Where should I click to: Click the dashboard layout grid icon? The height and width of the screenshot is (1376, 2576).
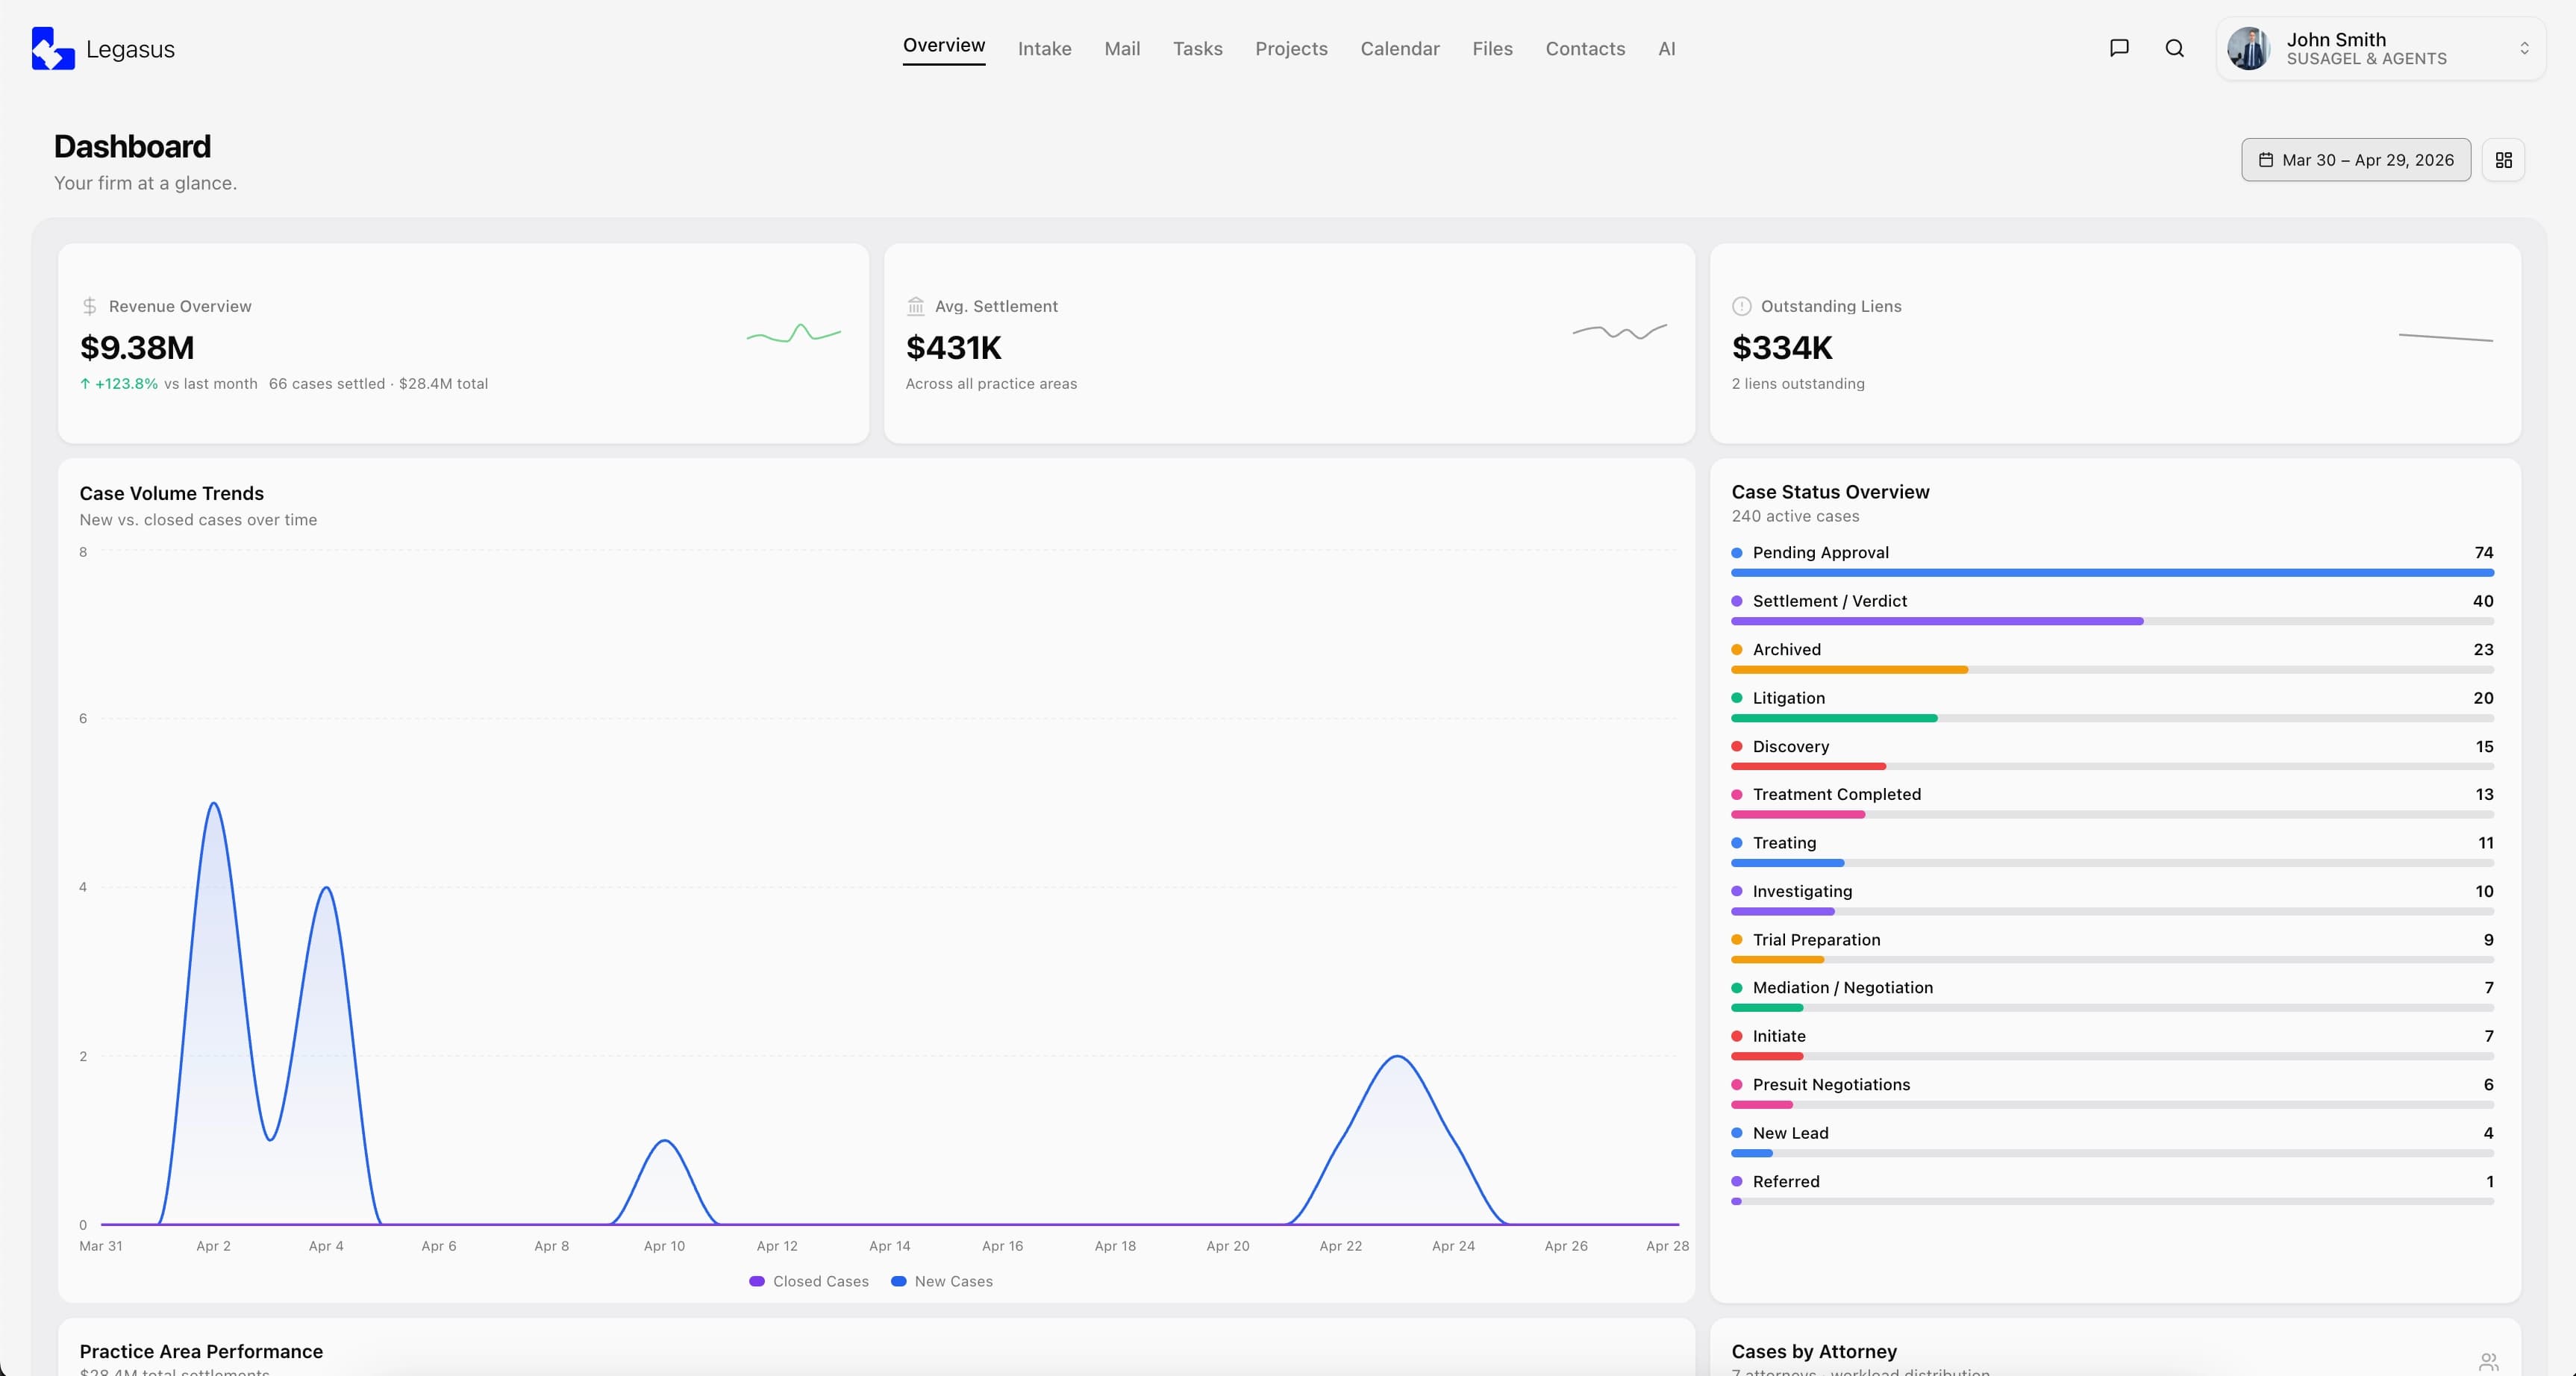pyautogui.click(x=2503, y=160)
